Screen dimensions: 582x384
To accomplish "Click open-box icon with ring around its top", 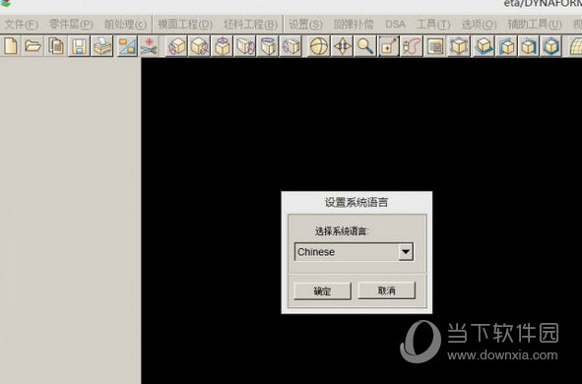I will coord(268,46).
